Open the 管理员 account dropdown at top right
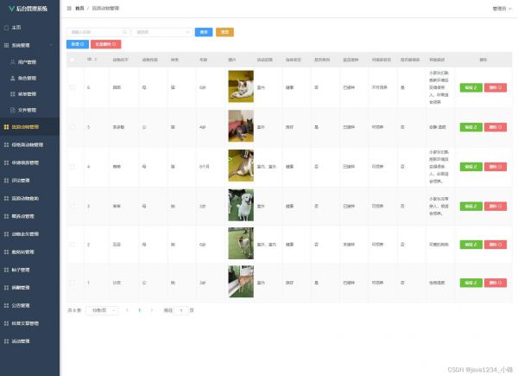 502,9
